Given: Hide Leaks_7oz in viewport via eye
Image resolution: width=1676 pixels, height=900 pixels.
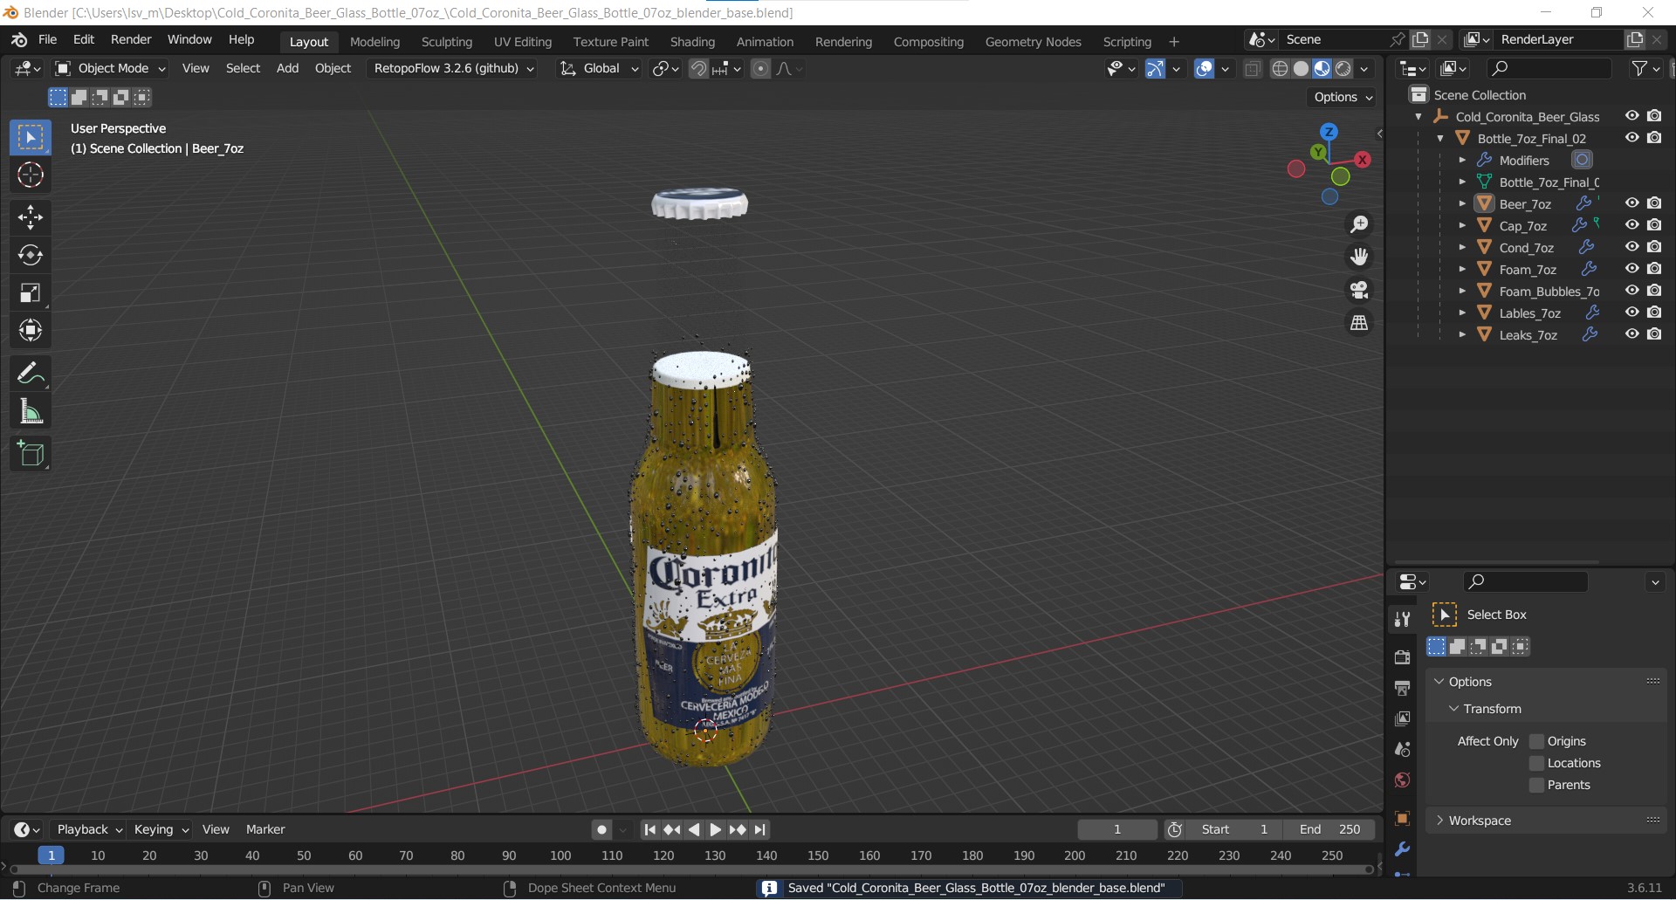Looking at the screenshot, I should (1631, 334).
